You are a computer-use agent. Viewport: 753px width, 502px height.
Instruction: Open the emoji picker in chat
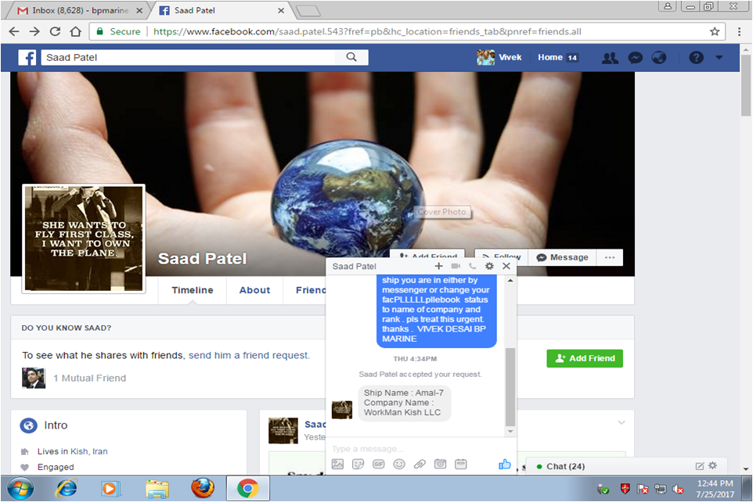399,464
